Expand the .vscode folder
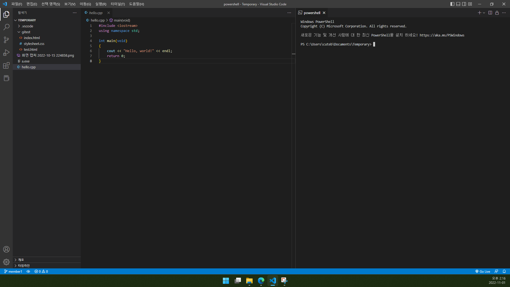The width and height of the screenshot is (510, 287). coord(47,26)
